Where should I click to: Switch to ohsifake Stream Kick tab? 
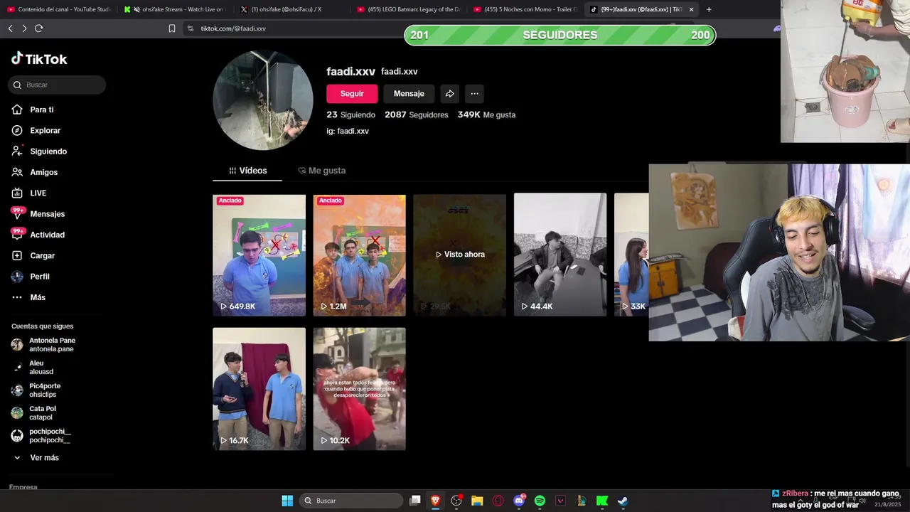176,9
